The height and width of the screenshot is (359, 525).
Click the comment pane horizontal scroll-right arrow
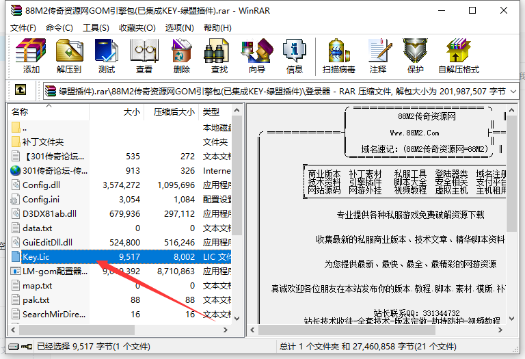500,330
